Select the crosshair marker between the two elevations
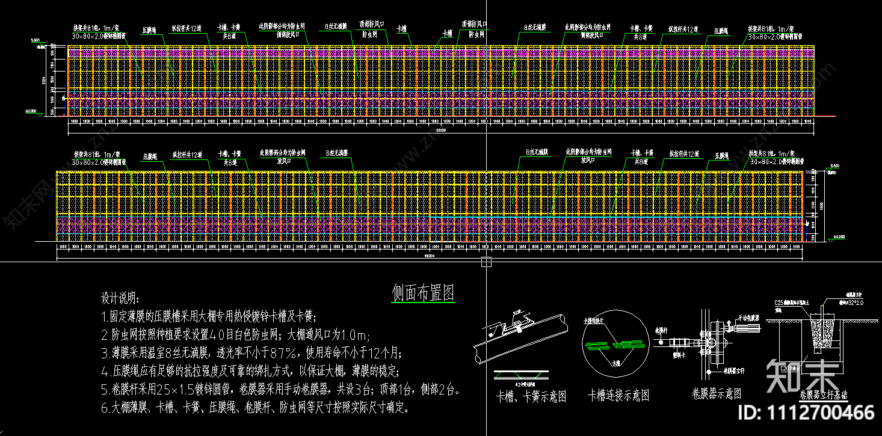 pyautogui.click(x=486, y=260)
